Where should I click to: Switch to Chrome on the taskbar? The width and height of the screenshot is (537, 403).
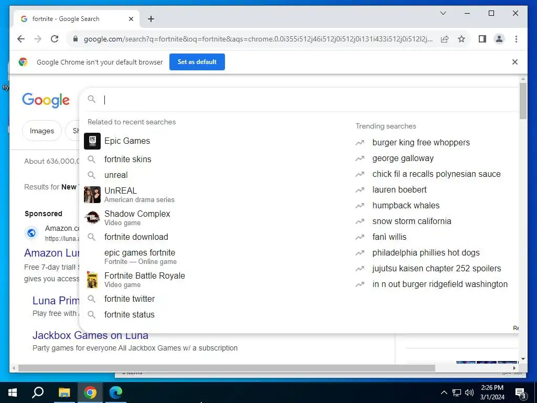(90, 393)
